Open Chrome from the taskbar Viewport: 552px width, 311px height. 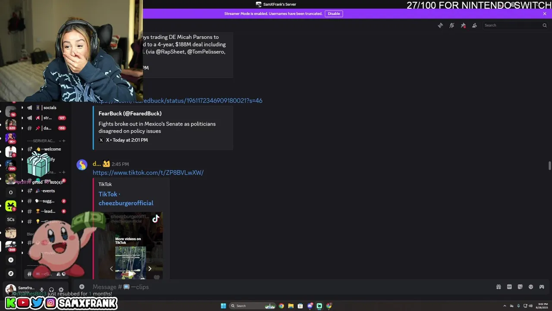click(x=282, y=306)
